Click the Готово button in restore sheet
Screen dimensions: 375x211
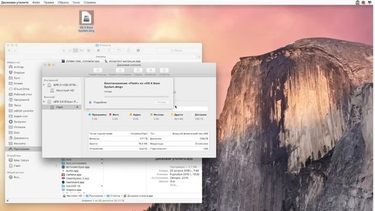tap(162, 102)
